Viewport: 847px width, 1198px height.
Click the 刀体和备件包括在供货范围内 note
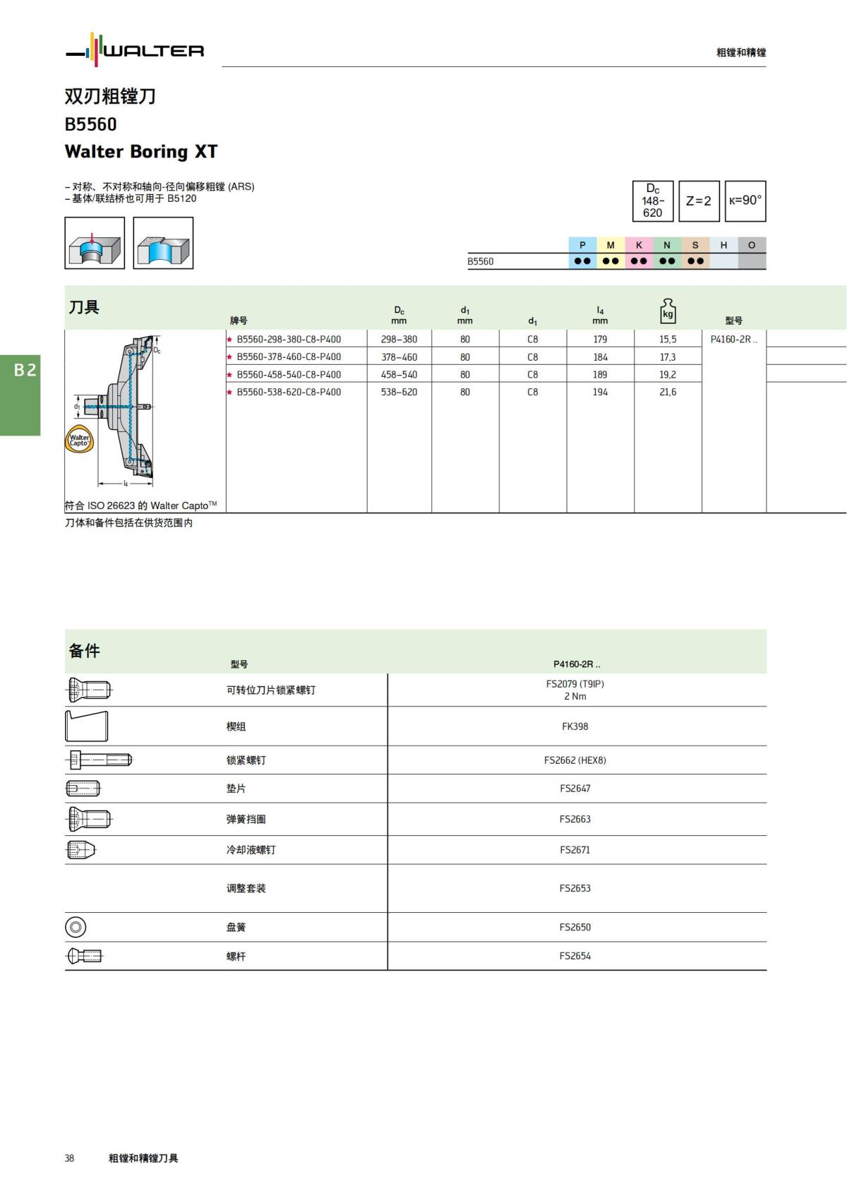pyautogui.click(x=128, y=523)
